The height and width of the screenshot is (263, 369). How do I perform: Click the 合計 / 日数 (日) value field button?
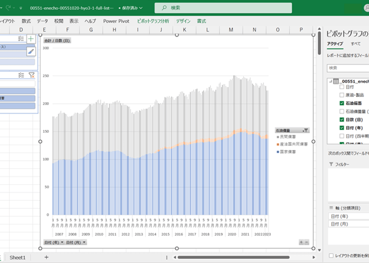[57, 41]
